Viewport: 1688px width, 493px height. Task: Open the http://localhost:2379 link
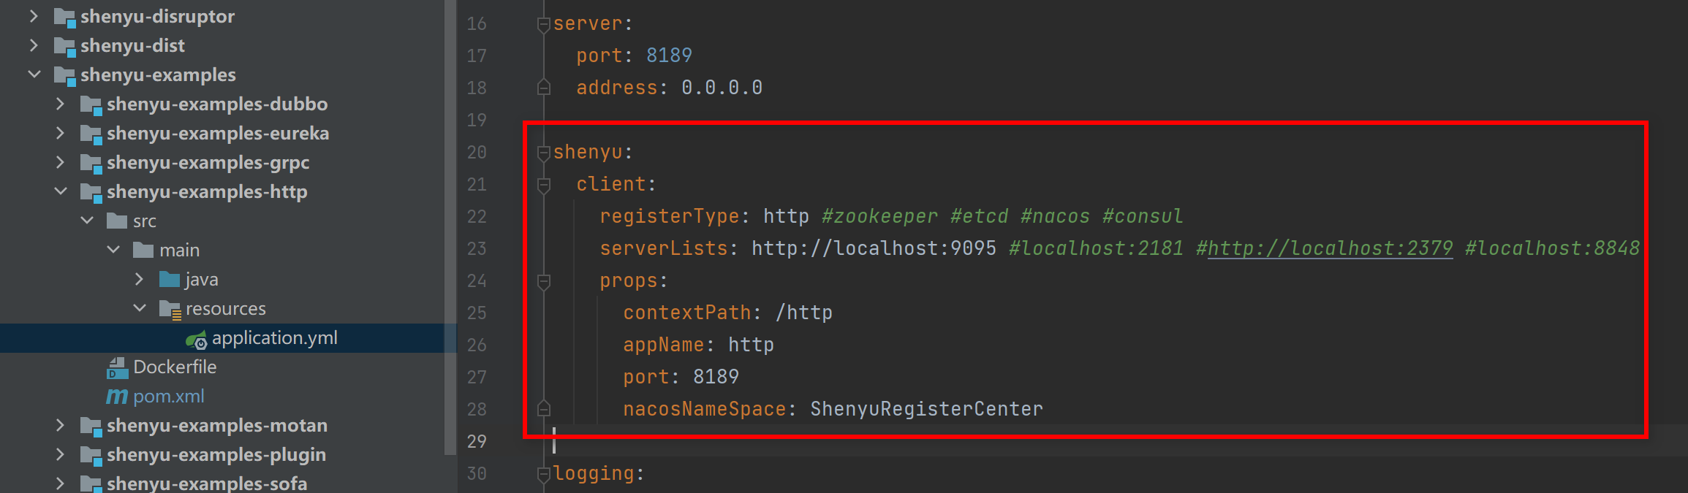tap(1330, 248)
